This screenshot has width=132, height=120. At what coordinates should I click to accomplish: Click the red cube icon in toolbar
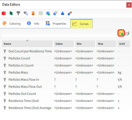[4, 13]
